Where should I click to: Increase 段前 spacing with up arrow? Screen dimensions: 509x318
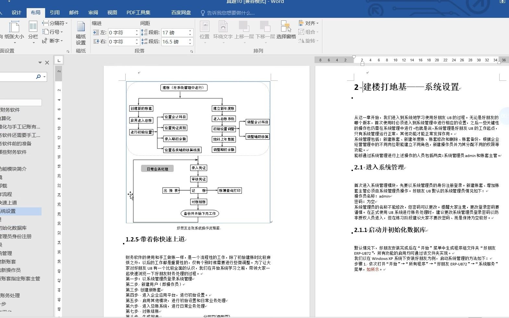coord(190,31)
